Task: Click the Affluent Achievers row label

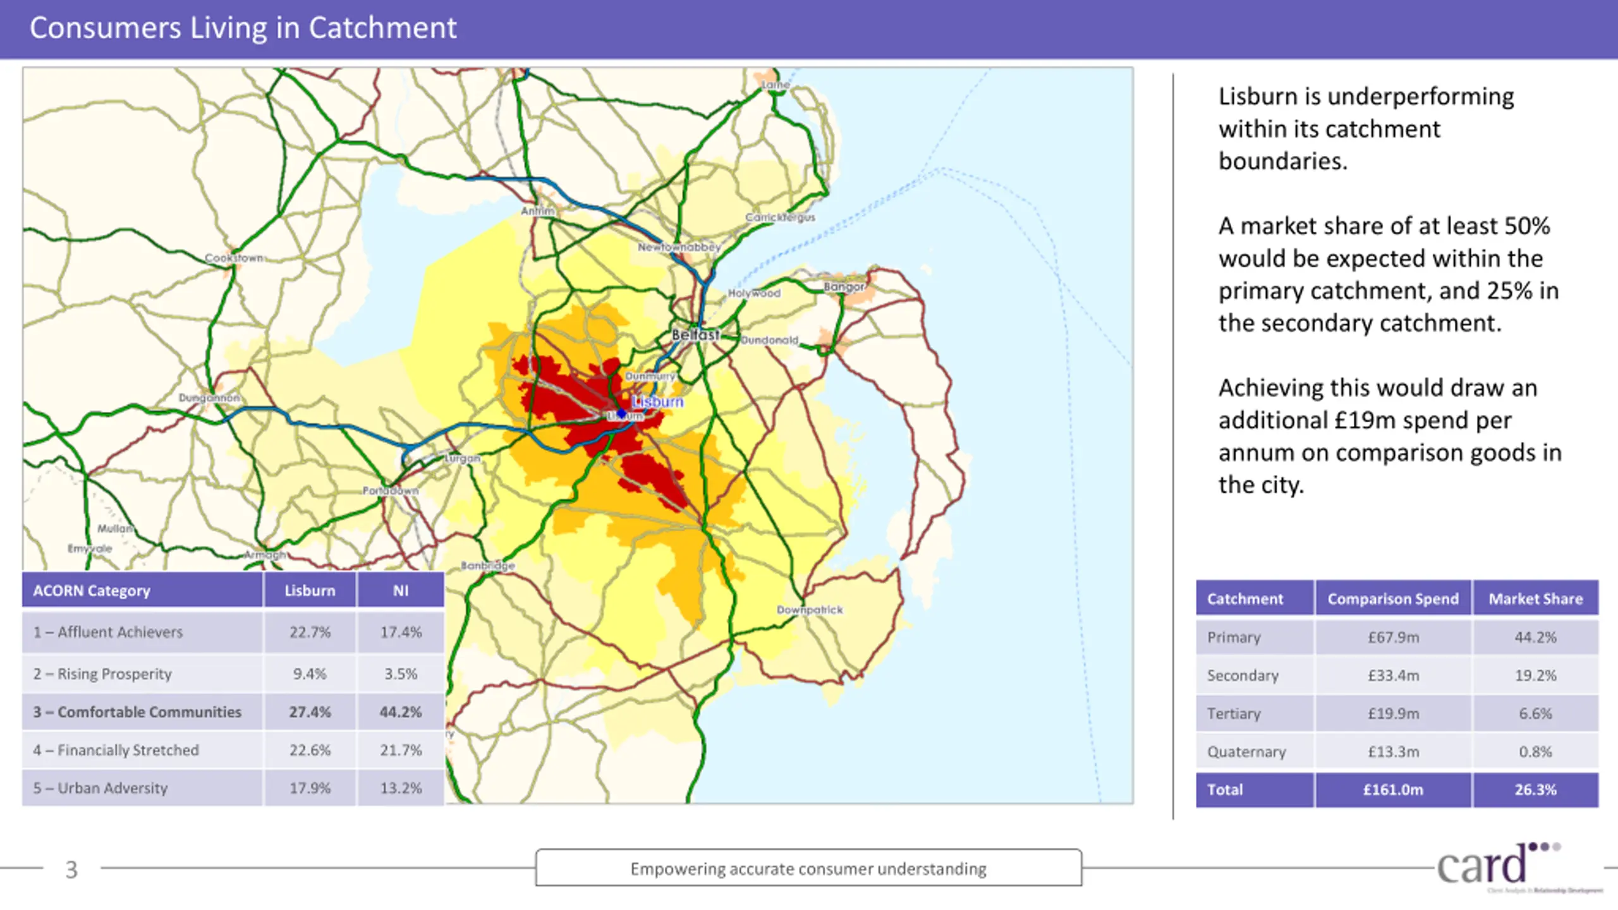Action: 108,632
